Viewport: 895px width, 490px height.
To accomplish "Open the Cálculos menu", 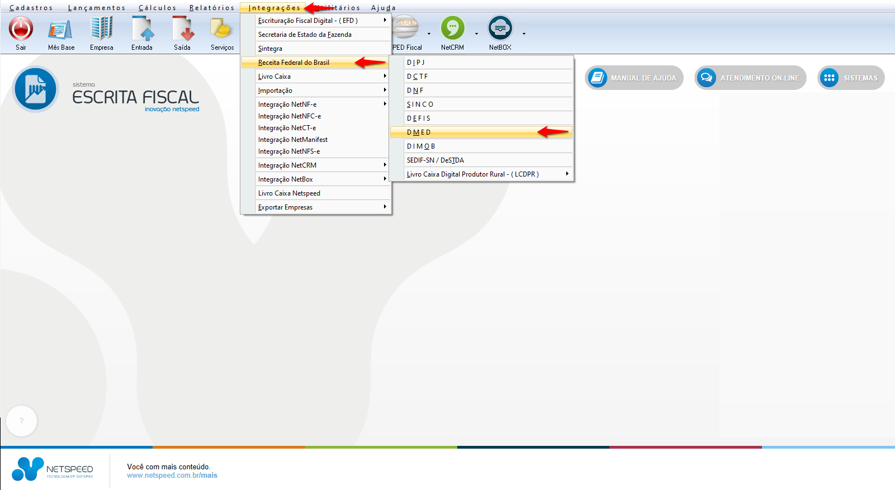I will coord(158,8).
